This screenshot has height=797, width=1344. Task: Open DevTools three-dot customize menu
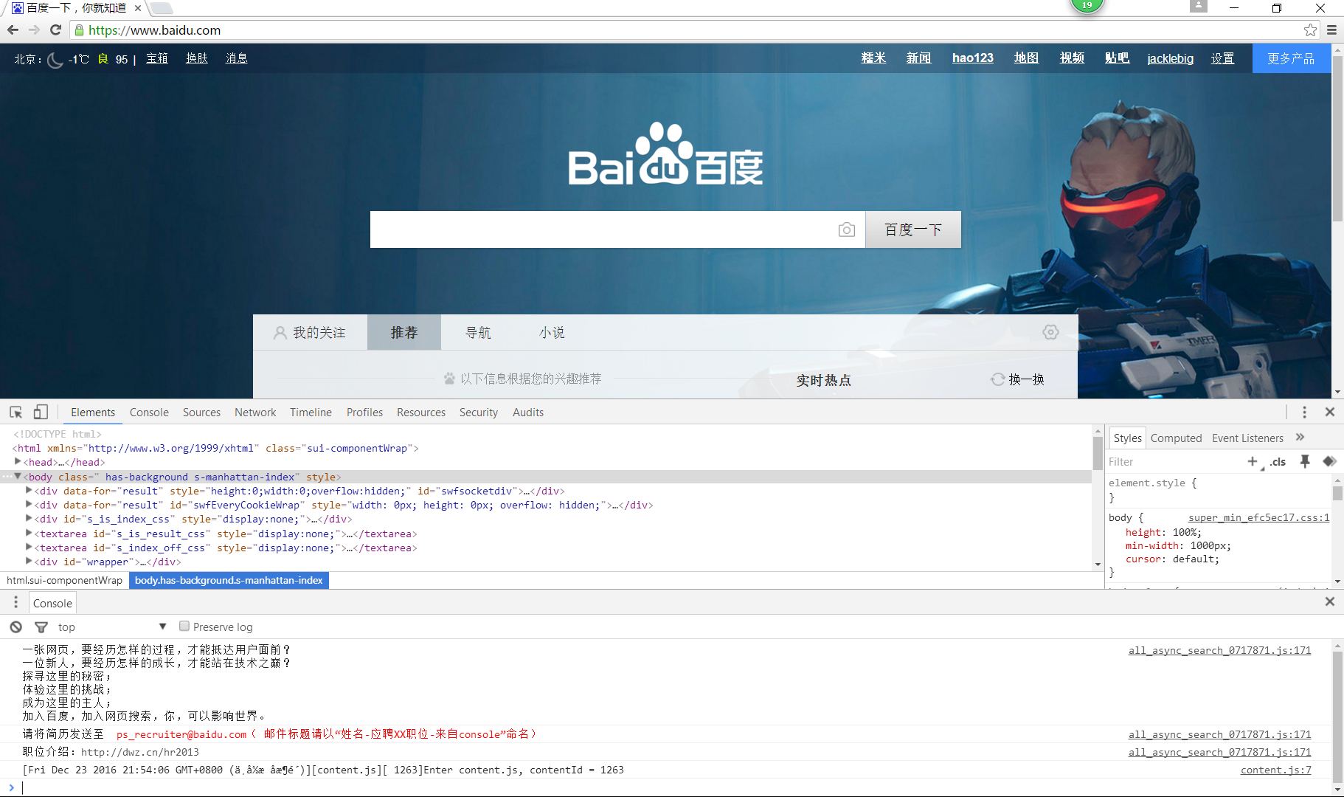[1304, 412]
